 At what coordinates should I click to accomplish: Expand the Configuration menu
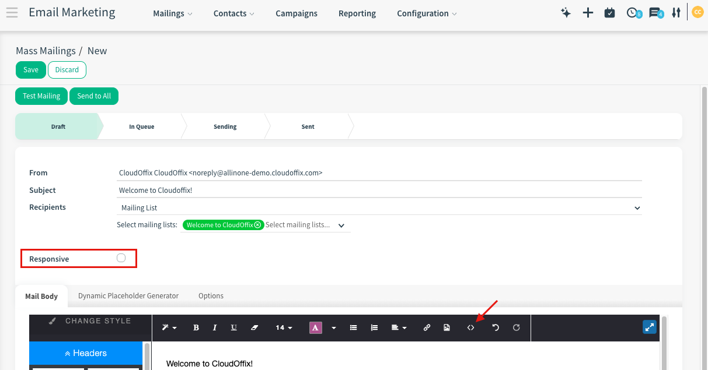tap(427, 13)
